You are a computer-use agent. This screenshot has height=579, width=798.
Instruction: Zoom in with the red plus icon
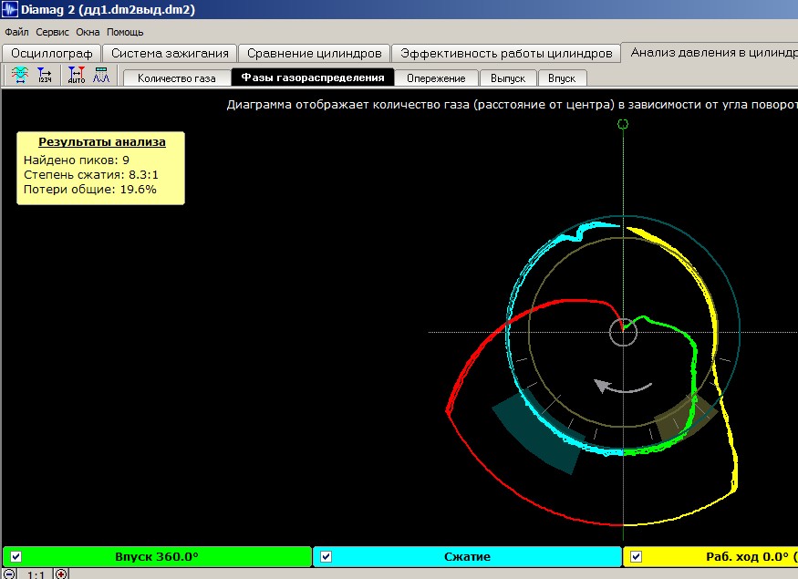click(x=61, y=574)
